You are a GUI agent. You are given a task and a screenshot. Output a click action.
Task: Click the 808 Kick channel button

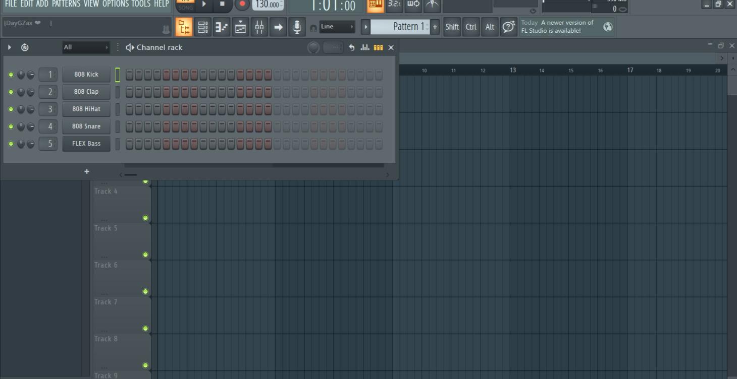pos(86,75)
